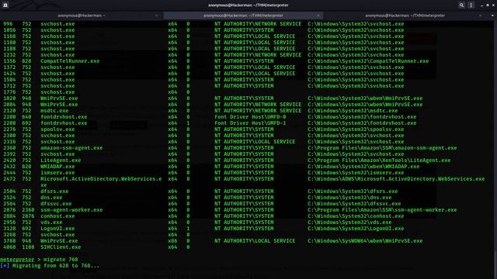Screen dimensions: 497x279
Task: Switch to the inactive ~/THM/meterpreter tab
Action: click(405, 15)
